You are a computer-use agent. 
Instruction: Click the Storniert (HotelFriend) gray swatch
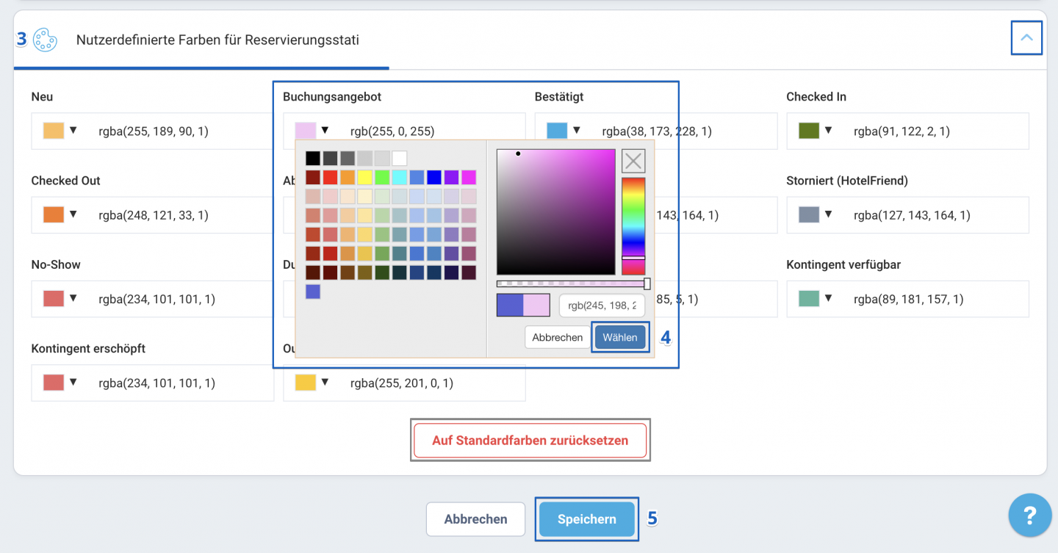(809, 214)
